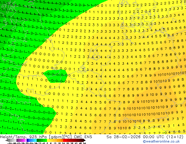Click the "[gdpm]" unit label
Viewport: 186px width, 144px height.
[x=56, y=137]
